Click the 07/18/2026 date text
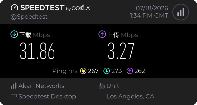Screen dimensions: 197x105 tap(152, 8)
